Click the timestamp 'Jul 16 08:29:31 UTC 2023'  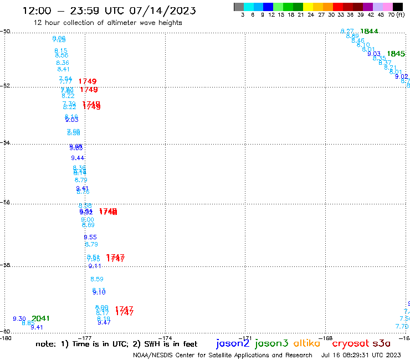click(x=361, y=355)
